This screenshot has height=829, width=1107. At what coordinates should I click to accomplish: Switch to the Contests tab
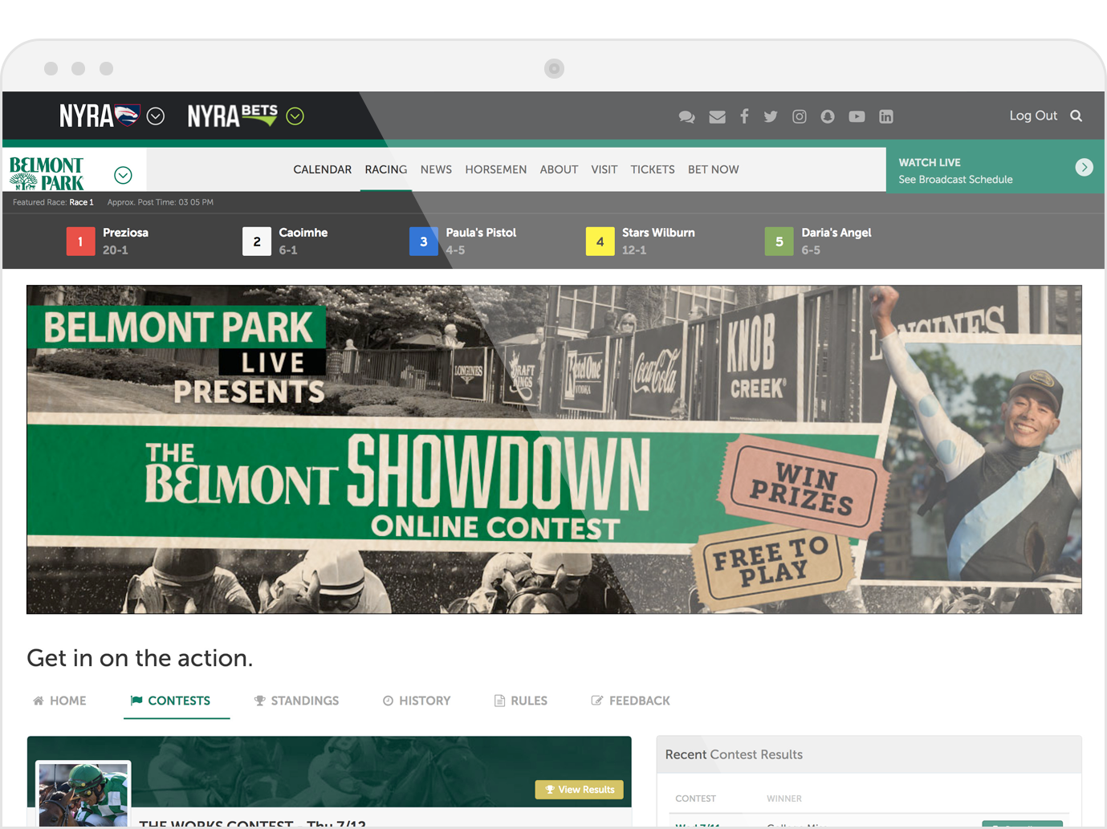pos(170,701)
